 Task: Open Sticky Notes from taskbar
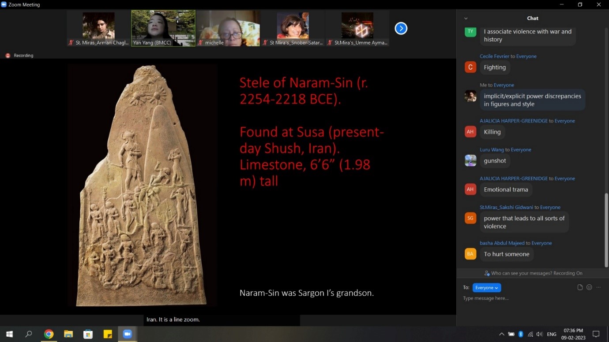pyautogui.click(x=108, y=334)
